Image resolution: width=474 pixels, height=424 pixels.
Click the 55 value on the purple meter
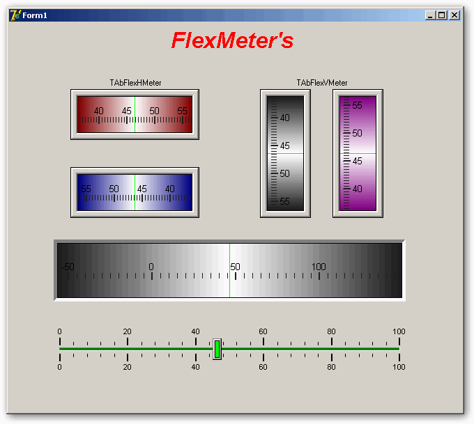point(358,105)
